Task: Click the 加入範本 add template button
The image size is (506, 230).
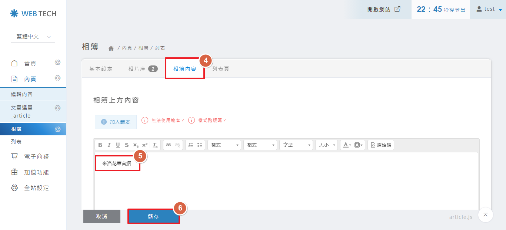Action: [x=116, y=122]
